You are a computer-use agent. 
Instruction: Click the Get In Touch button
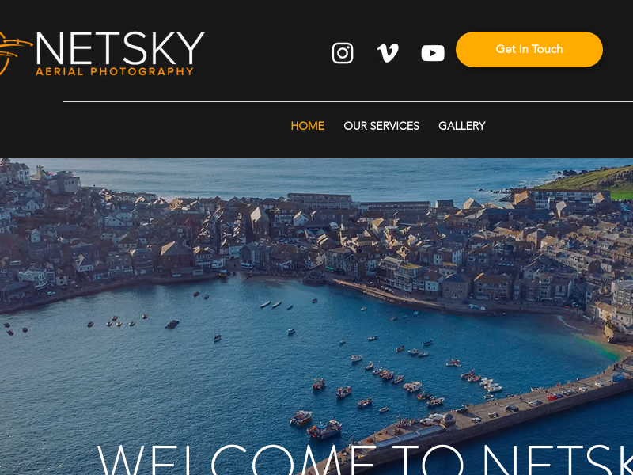tap(529, 49)
